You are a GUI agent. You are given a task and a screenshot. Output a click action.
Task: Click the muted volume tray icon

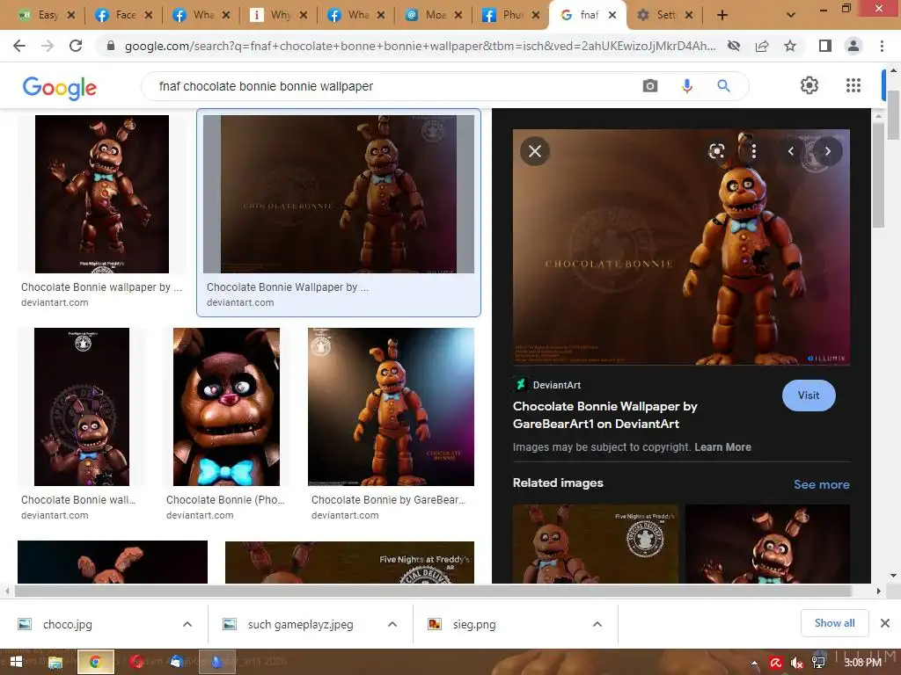pyautogui.click(x=797, y=663)
